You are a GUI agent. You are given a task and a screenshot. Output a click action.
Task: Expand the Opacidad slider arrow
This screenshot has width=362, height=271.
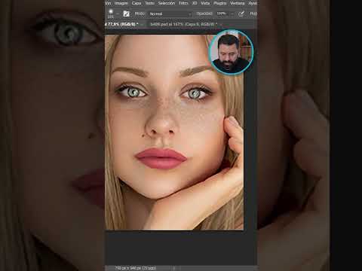click(x=232, y=14)
